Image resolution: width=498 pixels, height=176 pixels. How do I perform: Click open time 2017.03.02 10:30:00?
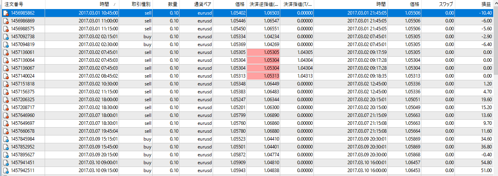pyautogui.click(x=98, y=84)
